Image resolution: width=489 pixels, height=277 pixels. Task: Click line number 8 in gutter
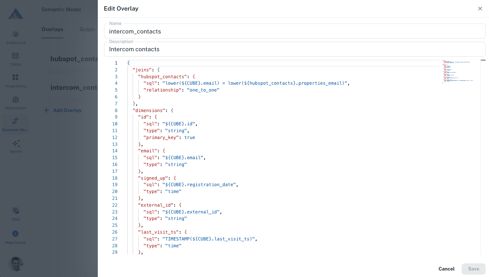pyautogui.click(x=116, y=110)
